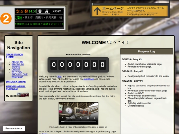Click the WELCOME!/ようこそ! heading
Viewport: 179px width, 134px height.
point(105,42)
